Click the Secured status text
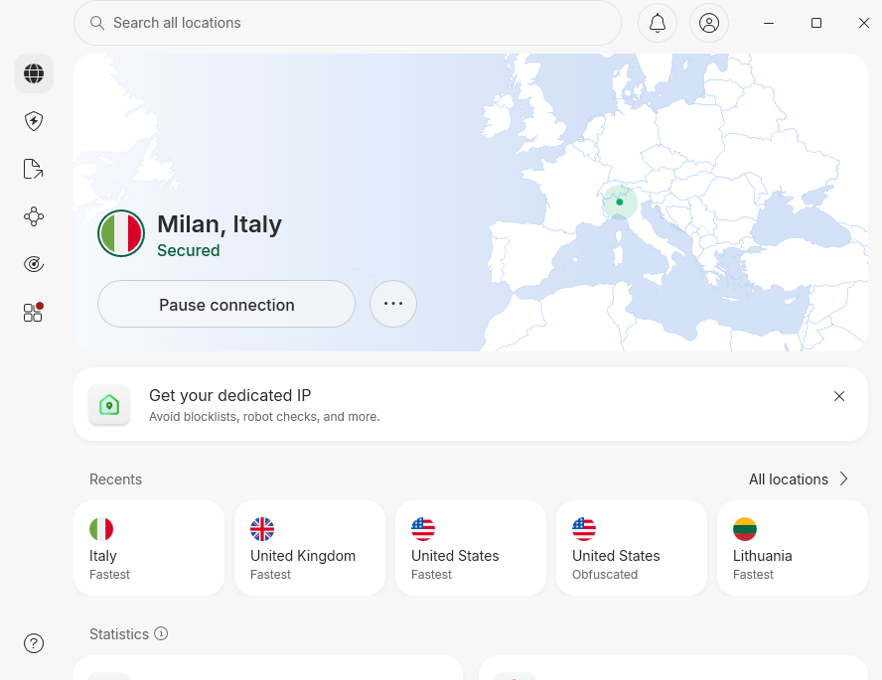 [189, 250]
